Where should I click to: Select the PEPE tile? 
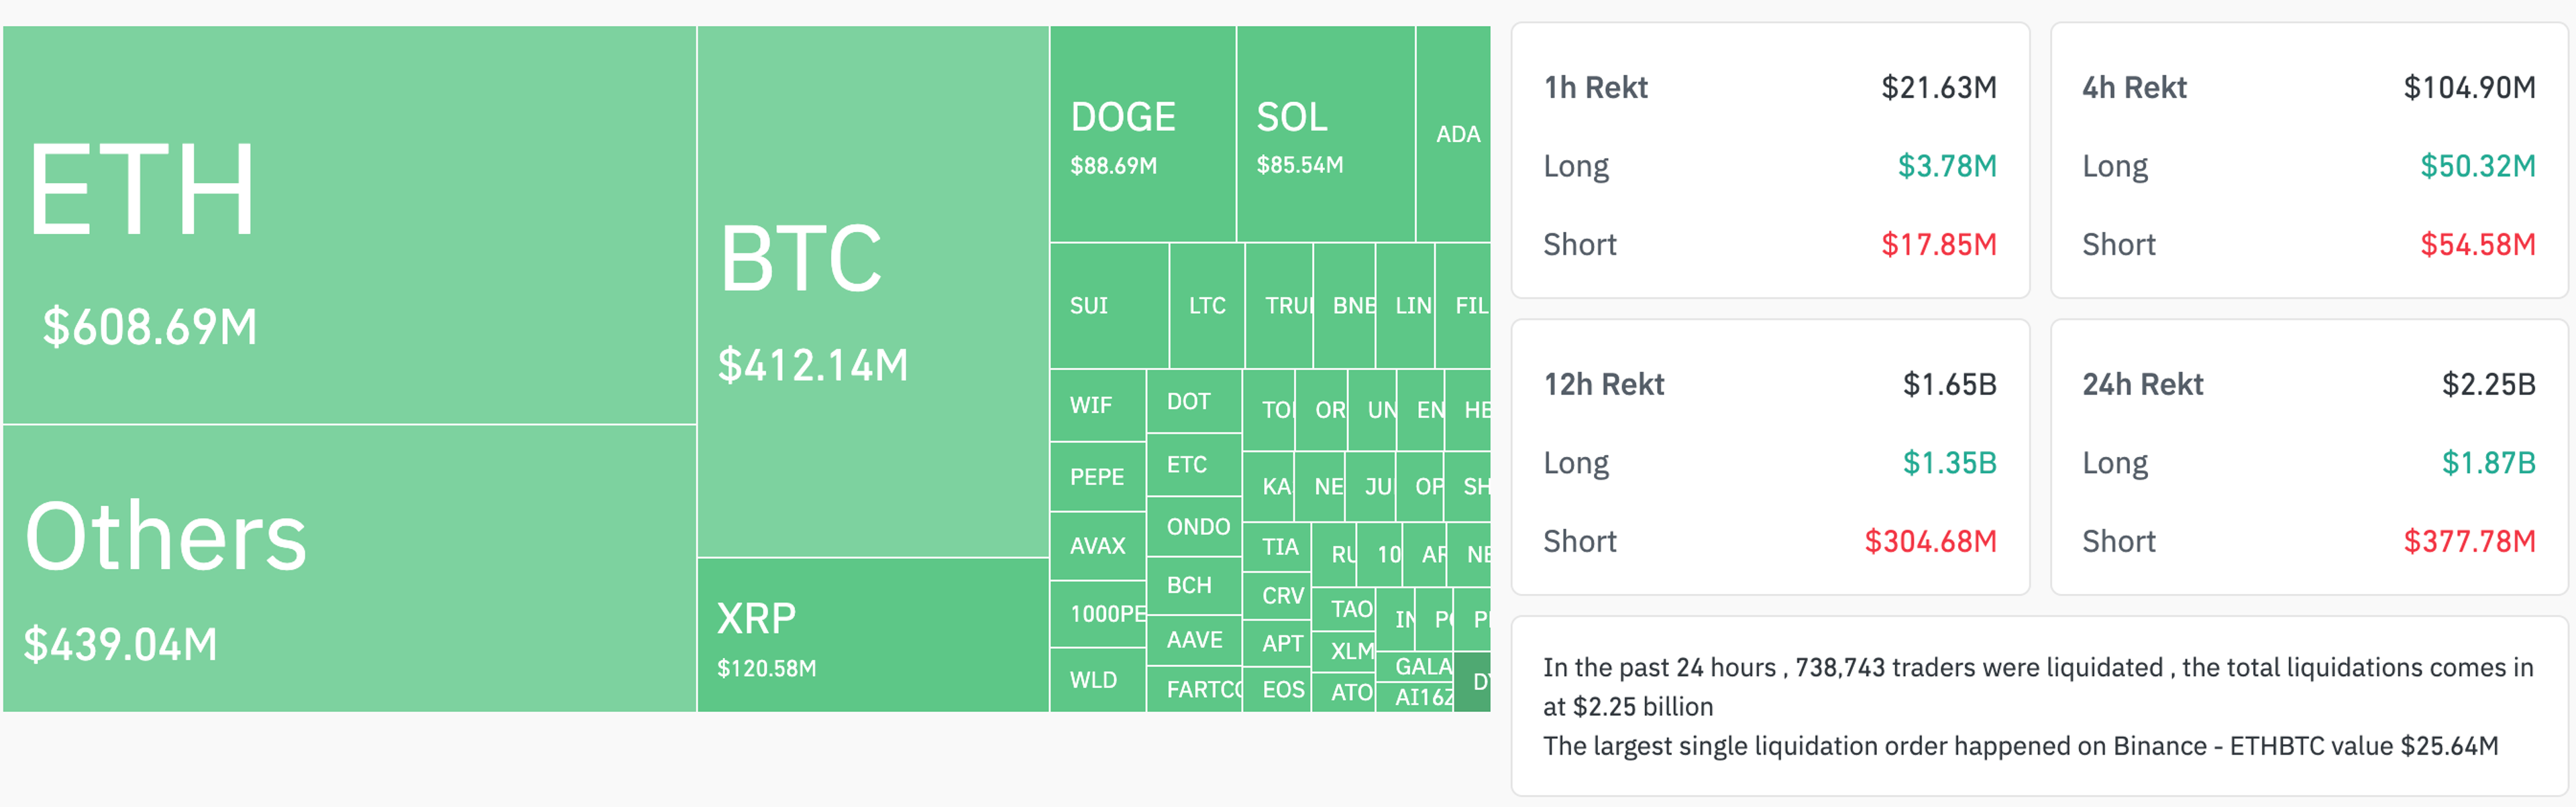click(1098, 477)
